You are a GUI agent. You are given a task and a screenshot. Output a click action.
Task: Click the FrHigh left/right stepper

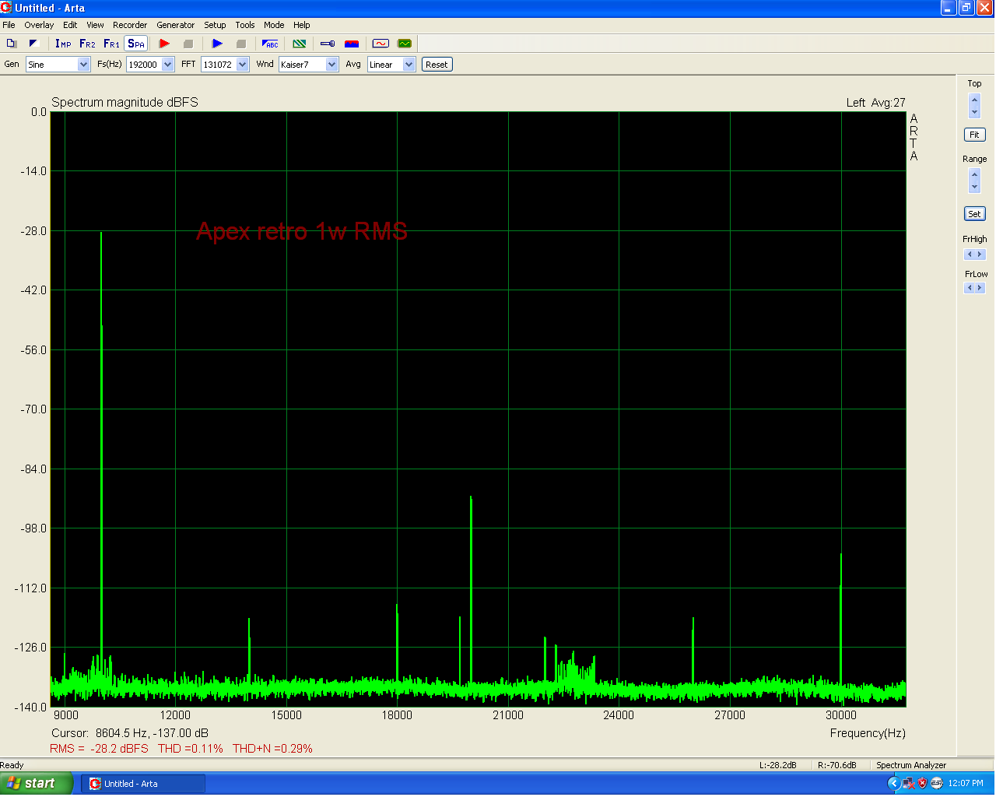[x=974, y=255]
